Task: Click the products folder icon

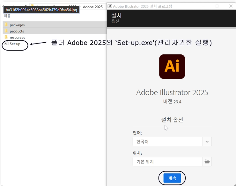Action: coord(6,31)
